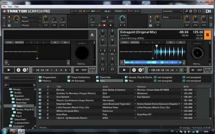Click CALIBRATE button on deck B

click(x=197, y=43)
